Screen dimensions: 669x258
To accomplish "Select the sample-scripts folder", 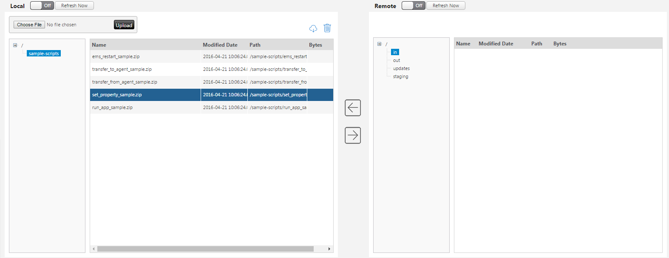I will tap(44, 53).
